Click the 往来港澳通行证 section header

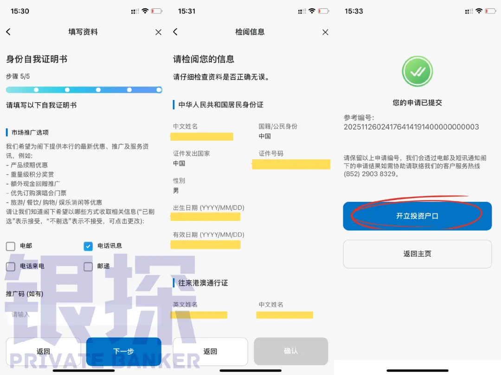point(203,283)
